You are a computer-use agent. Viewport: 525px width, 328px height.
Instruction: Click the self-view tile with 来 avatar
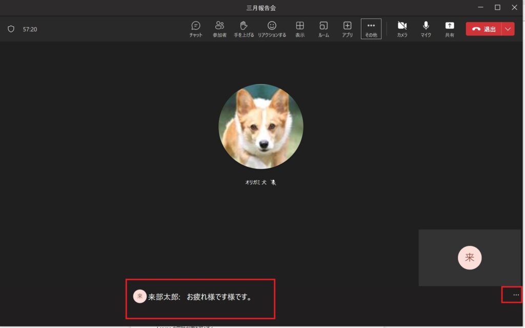pos(470,258)
